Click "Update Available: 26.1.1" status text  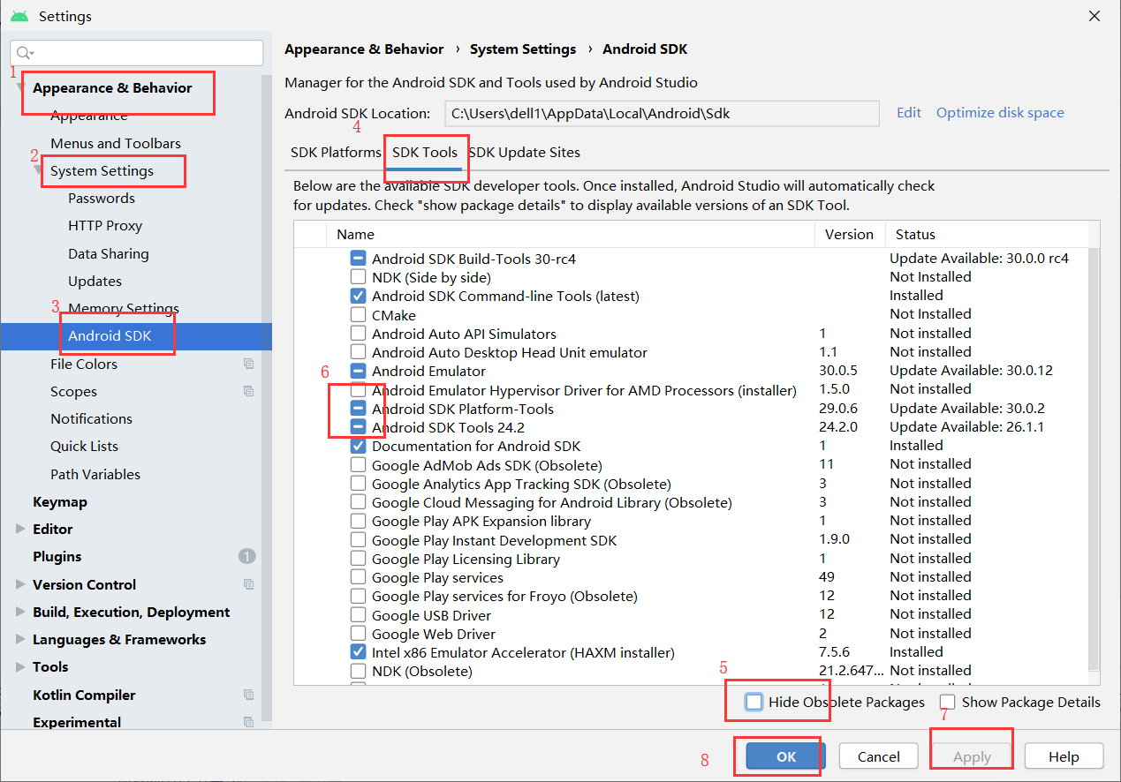click(x=967, y=427)
